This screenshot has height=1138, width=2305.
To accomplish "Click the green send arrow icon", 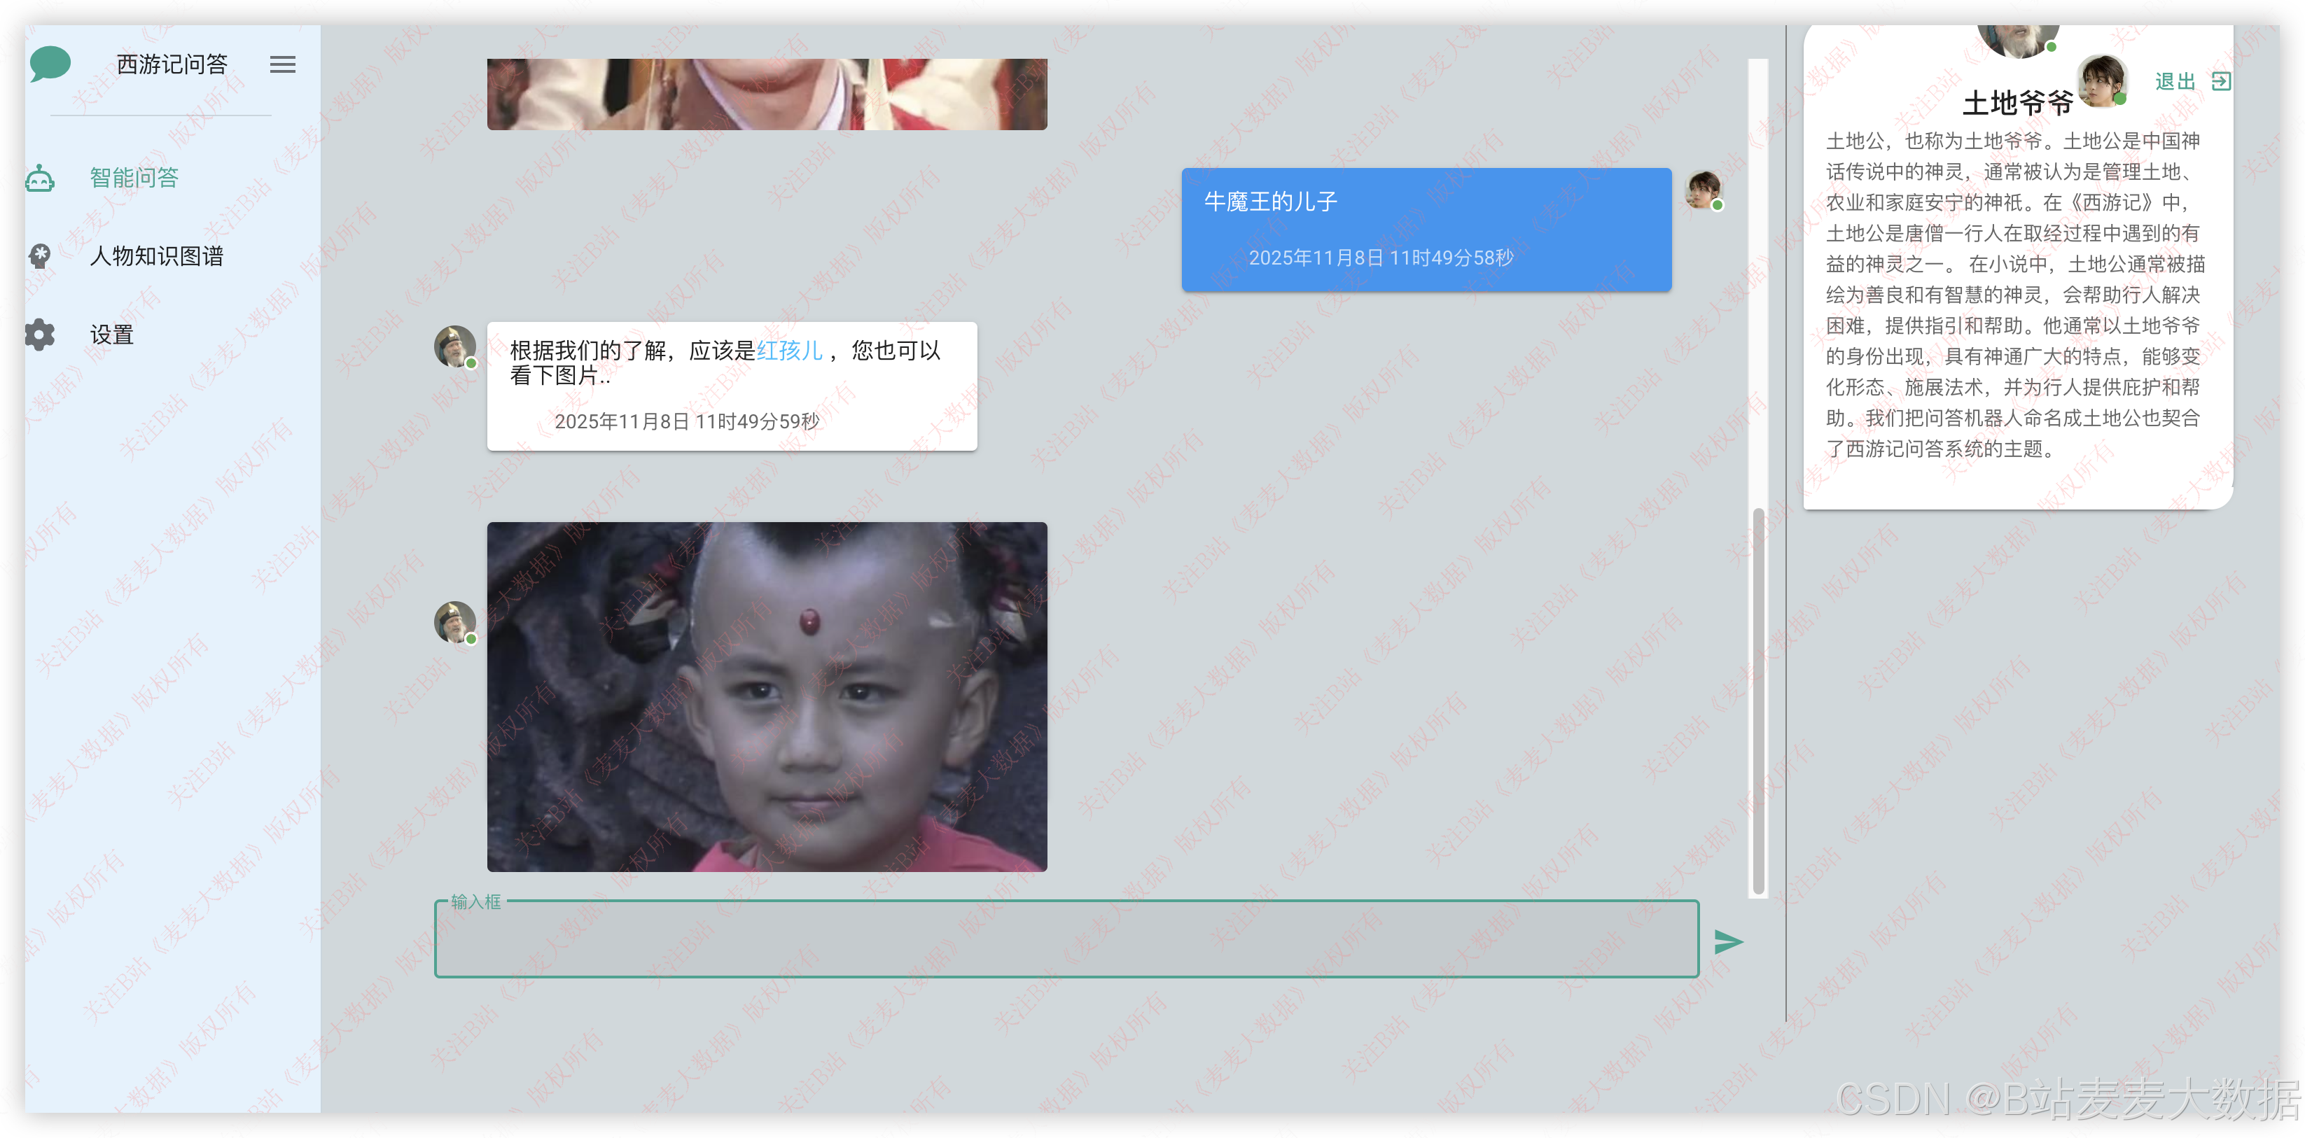I will [1728, 941].
